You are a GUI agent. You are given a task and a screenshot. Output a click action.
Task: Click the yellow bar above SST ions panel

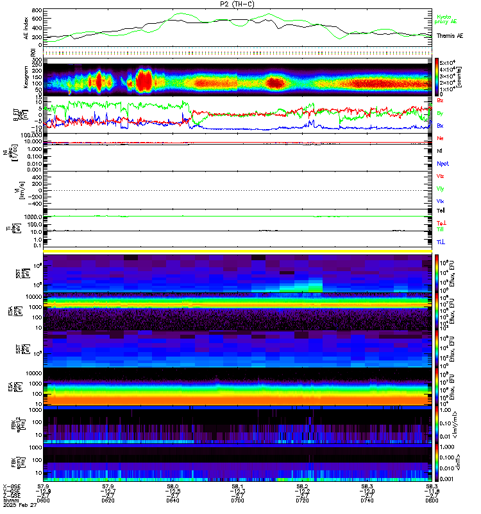point(237,251)
